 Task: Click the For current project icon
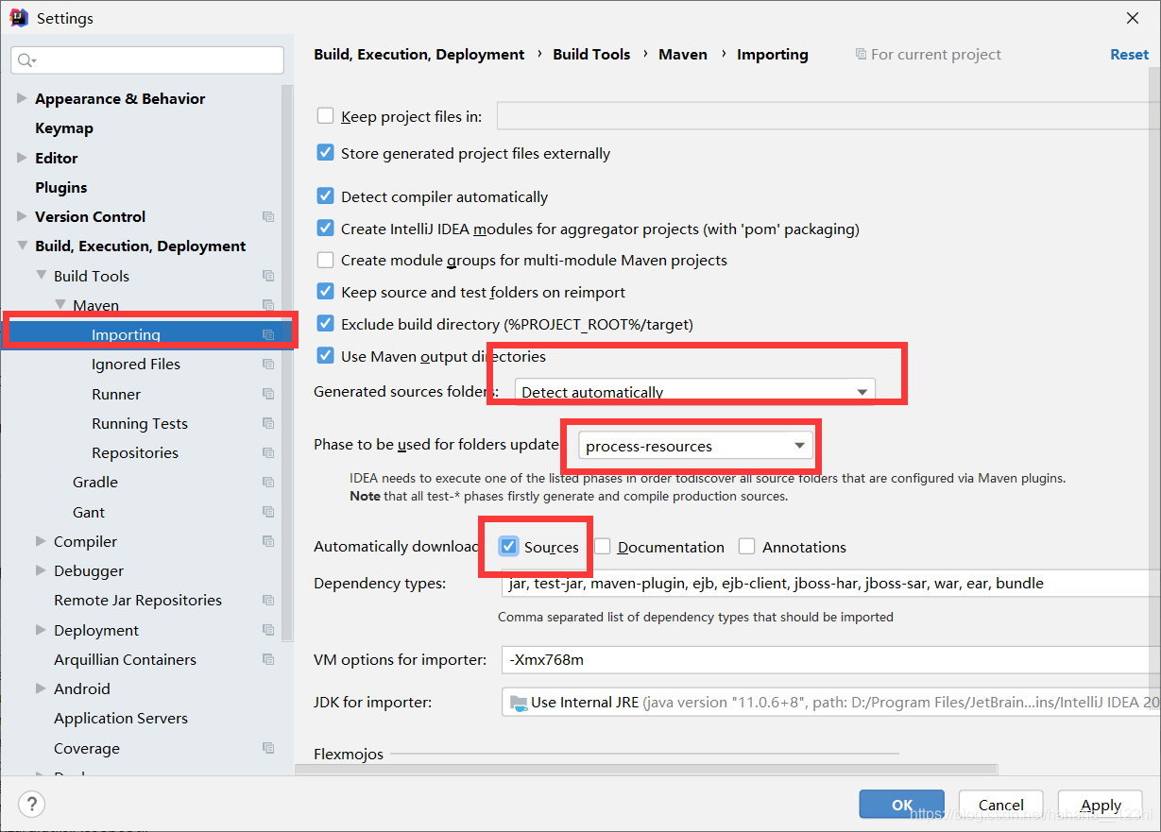861,55
